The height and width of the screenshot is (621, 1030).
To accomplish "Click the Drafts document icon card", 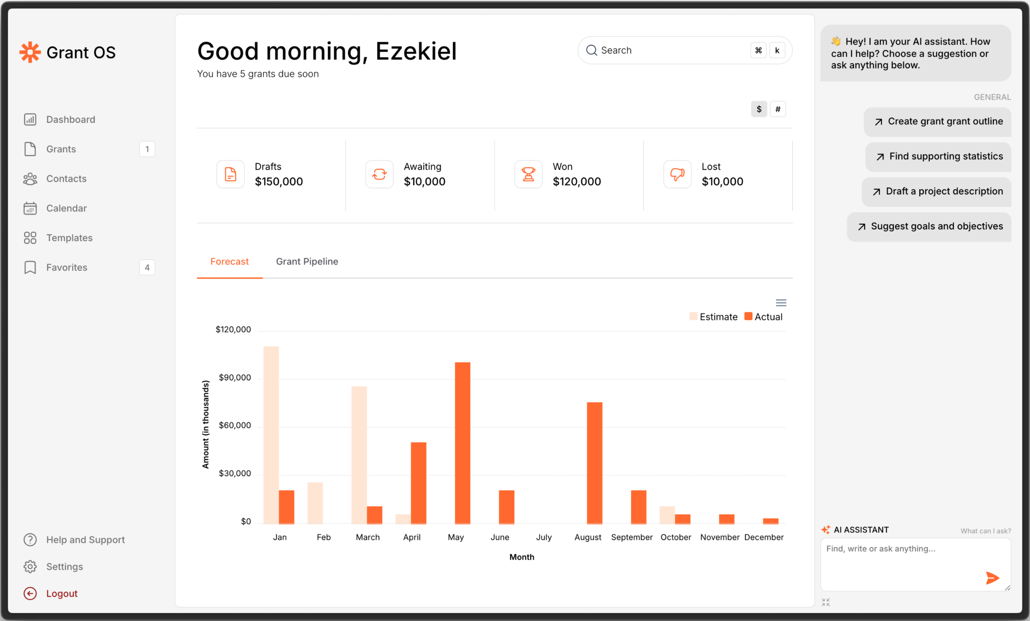I will pyautogui.click(x=230, y=174).
